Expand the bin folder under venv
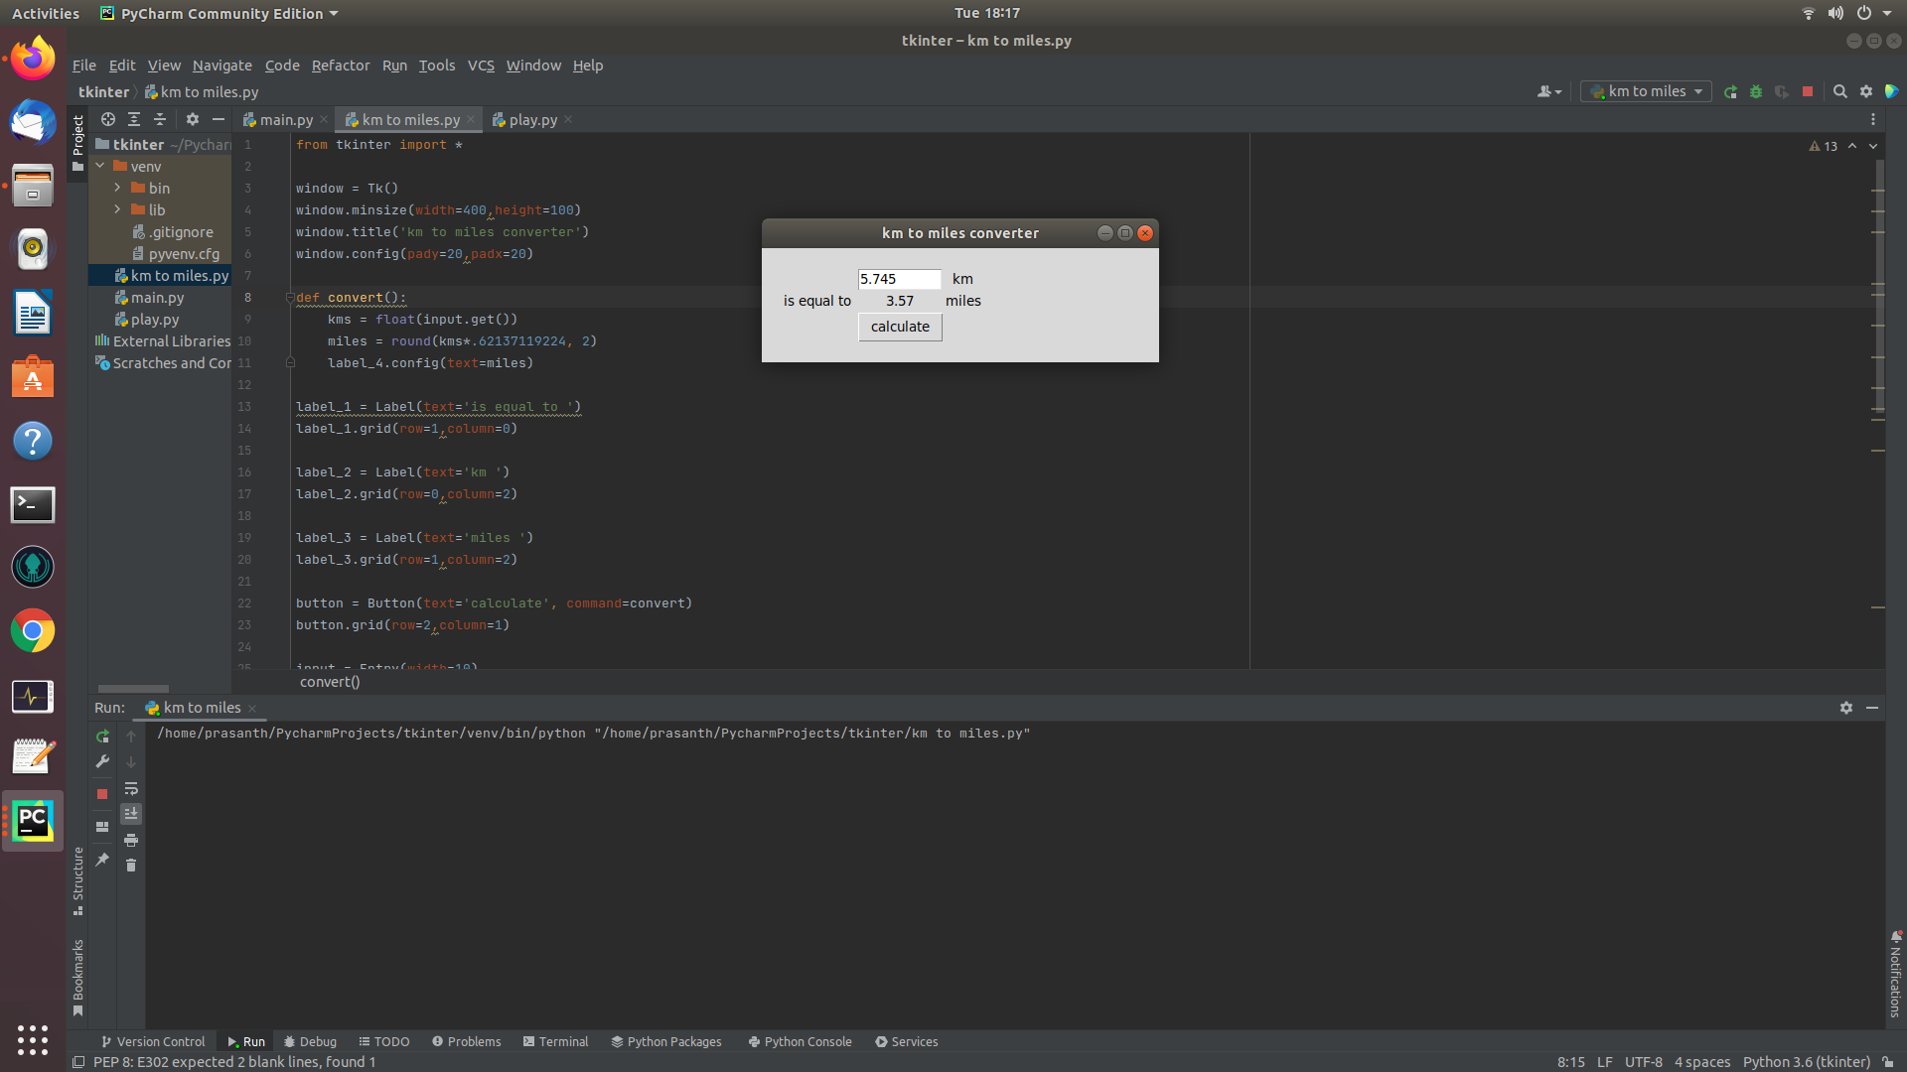Screen dimensions: 1907x1072 pos(116,188)
